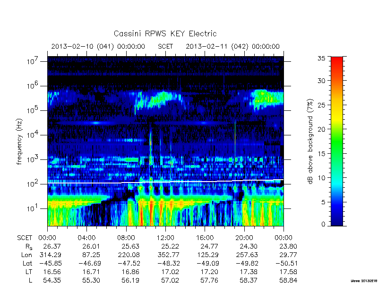378x283 pixels.
Task: Click the 10^2 frequency tick label
Action: [33, 183]
